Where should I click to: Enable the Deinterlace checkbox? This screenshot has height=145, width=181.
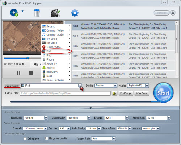25,138
